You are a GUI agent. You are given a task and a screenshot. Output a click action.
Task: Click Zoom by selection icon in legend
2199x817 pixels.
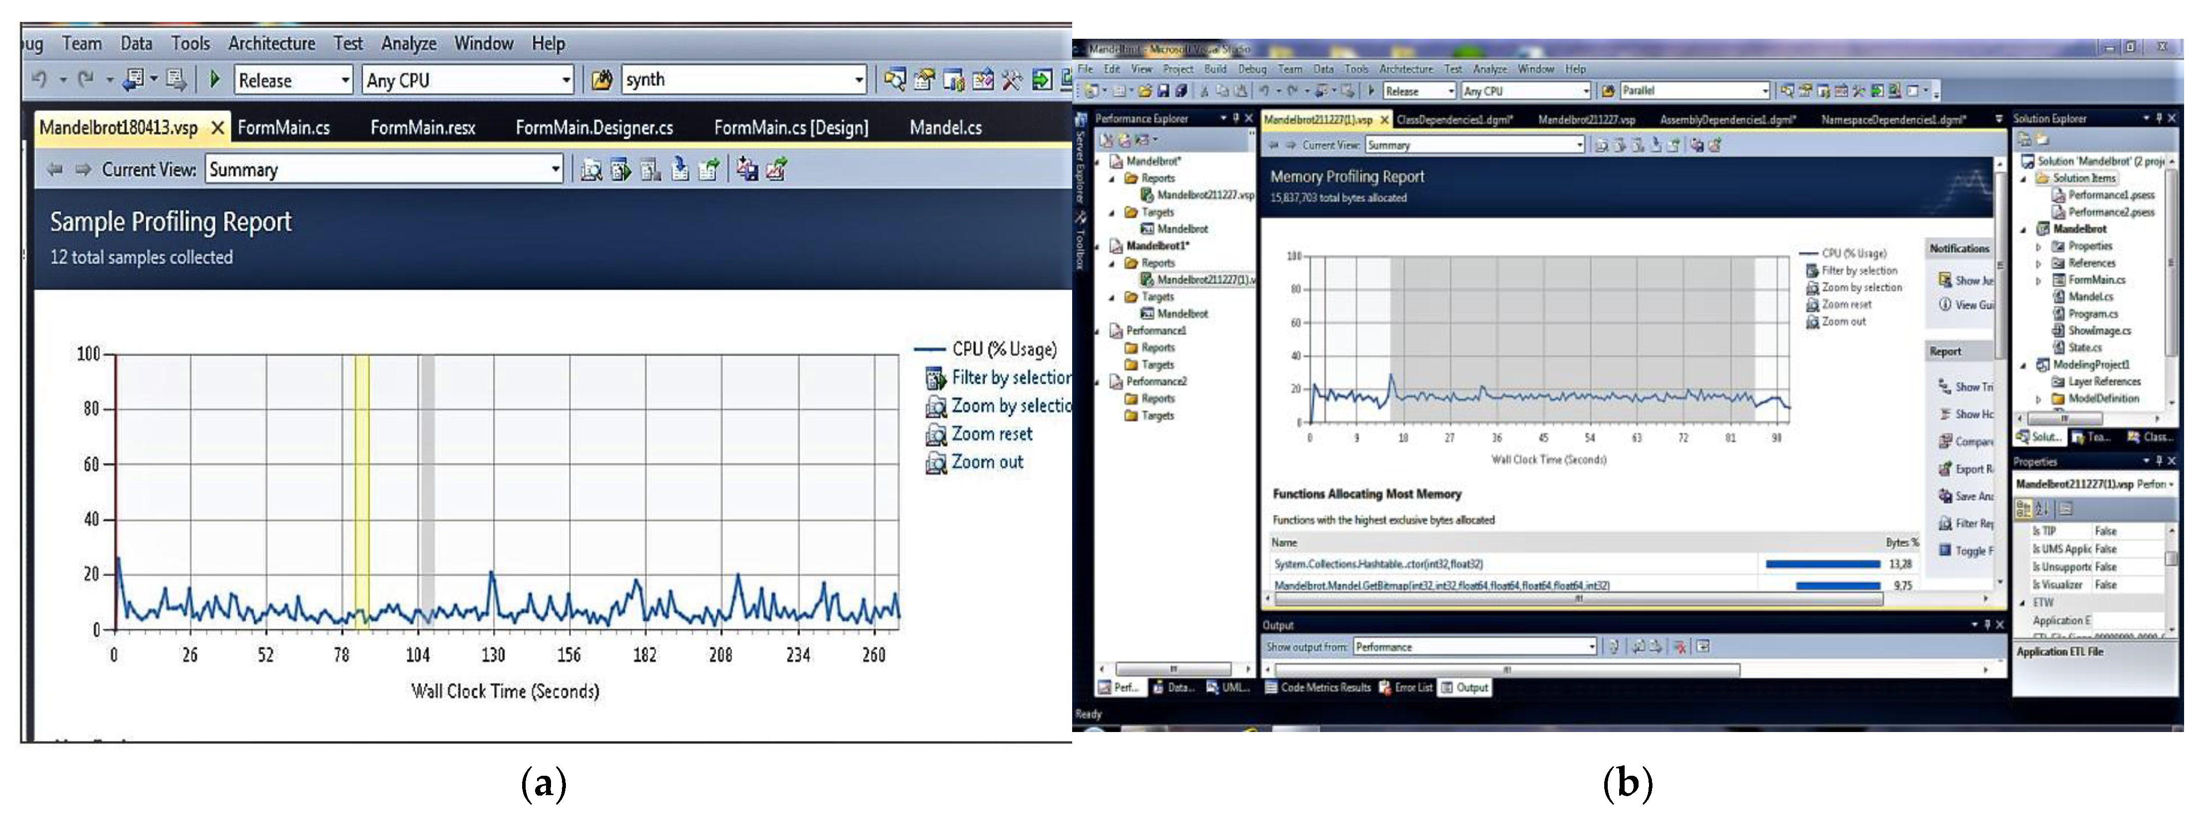pyautogui.click(x=935, y=406)
